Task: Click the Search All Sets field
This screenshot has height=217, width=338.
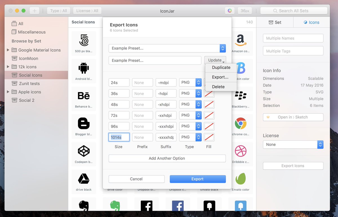Action: [294, 11]
